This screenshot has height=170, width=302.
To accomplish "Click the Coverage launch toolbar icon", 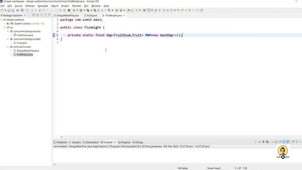I will pos(88,10).
